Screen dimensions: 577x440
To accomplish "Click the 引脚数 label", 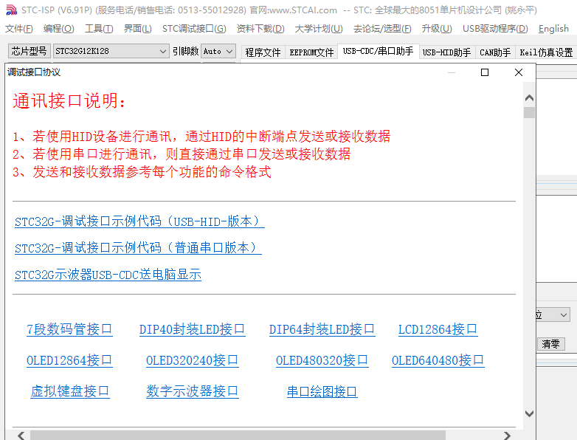I will pos(185,51).
